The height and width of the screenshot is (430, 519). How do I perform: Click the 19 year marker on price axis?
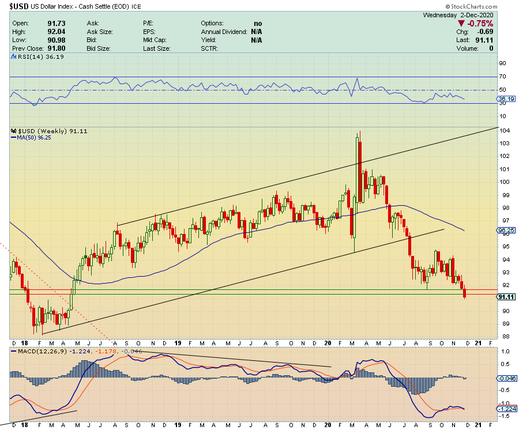pyautogui.click(x=178, y=343)
